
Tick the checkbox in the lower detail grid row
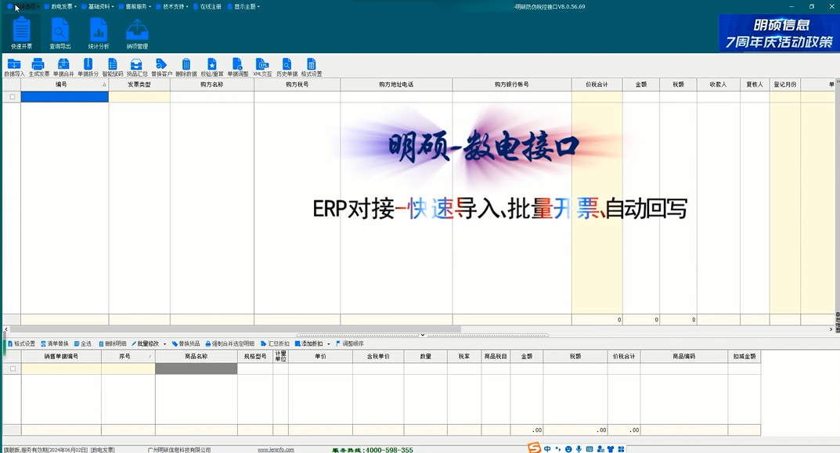coord(13,369)
